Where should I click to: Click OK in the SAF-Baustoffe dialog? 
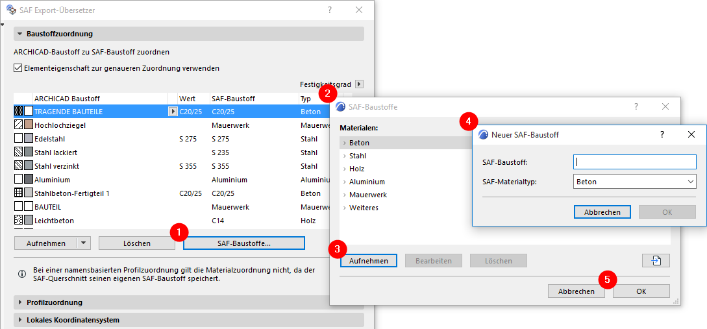tap(641, 291)
